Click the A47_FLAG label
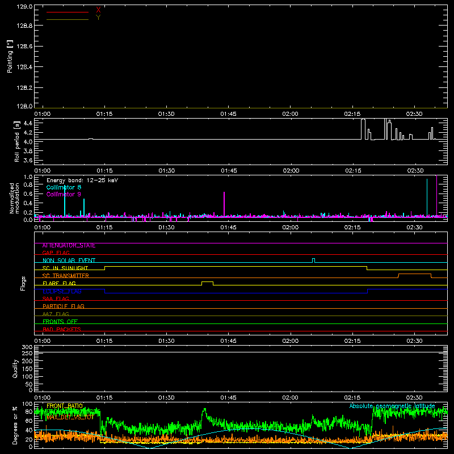 pos(56,314)
